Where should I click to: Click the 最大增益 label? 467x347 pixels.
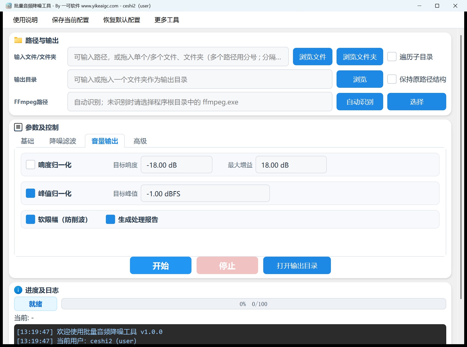(x=240, y=165)
